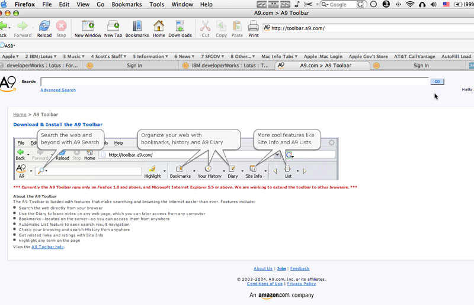Open the A9 Toolbar help link

[x=48, y=246]
